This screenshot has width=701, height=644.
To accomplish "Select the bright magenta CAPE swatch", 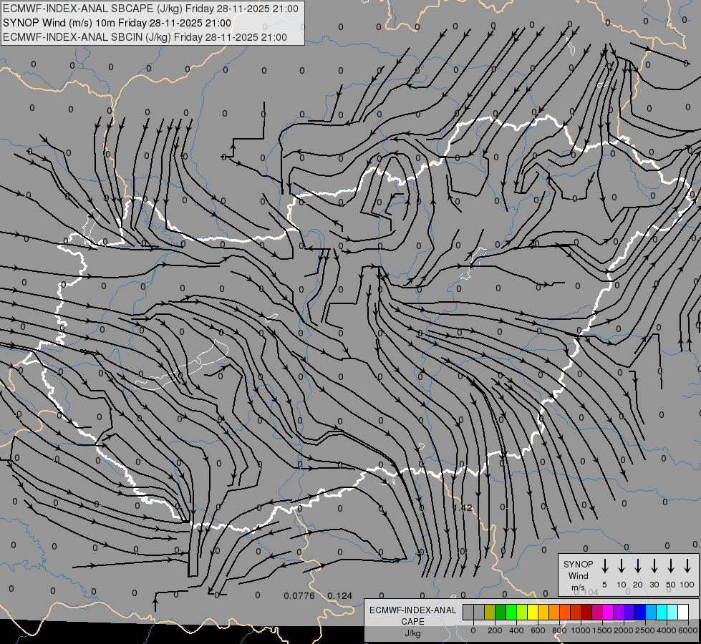I will 608,612.
